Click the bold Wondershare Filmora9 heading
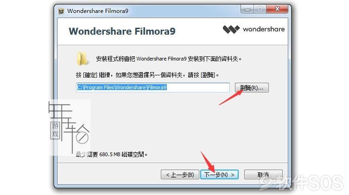 [x=122, y=31]
